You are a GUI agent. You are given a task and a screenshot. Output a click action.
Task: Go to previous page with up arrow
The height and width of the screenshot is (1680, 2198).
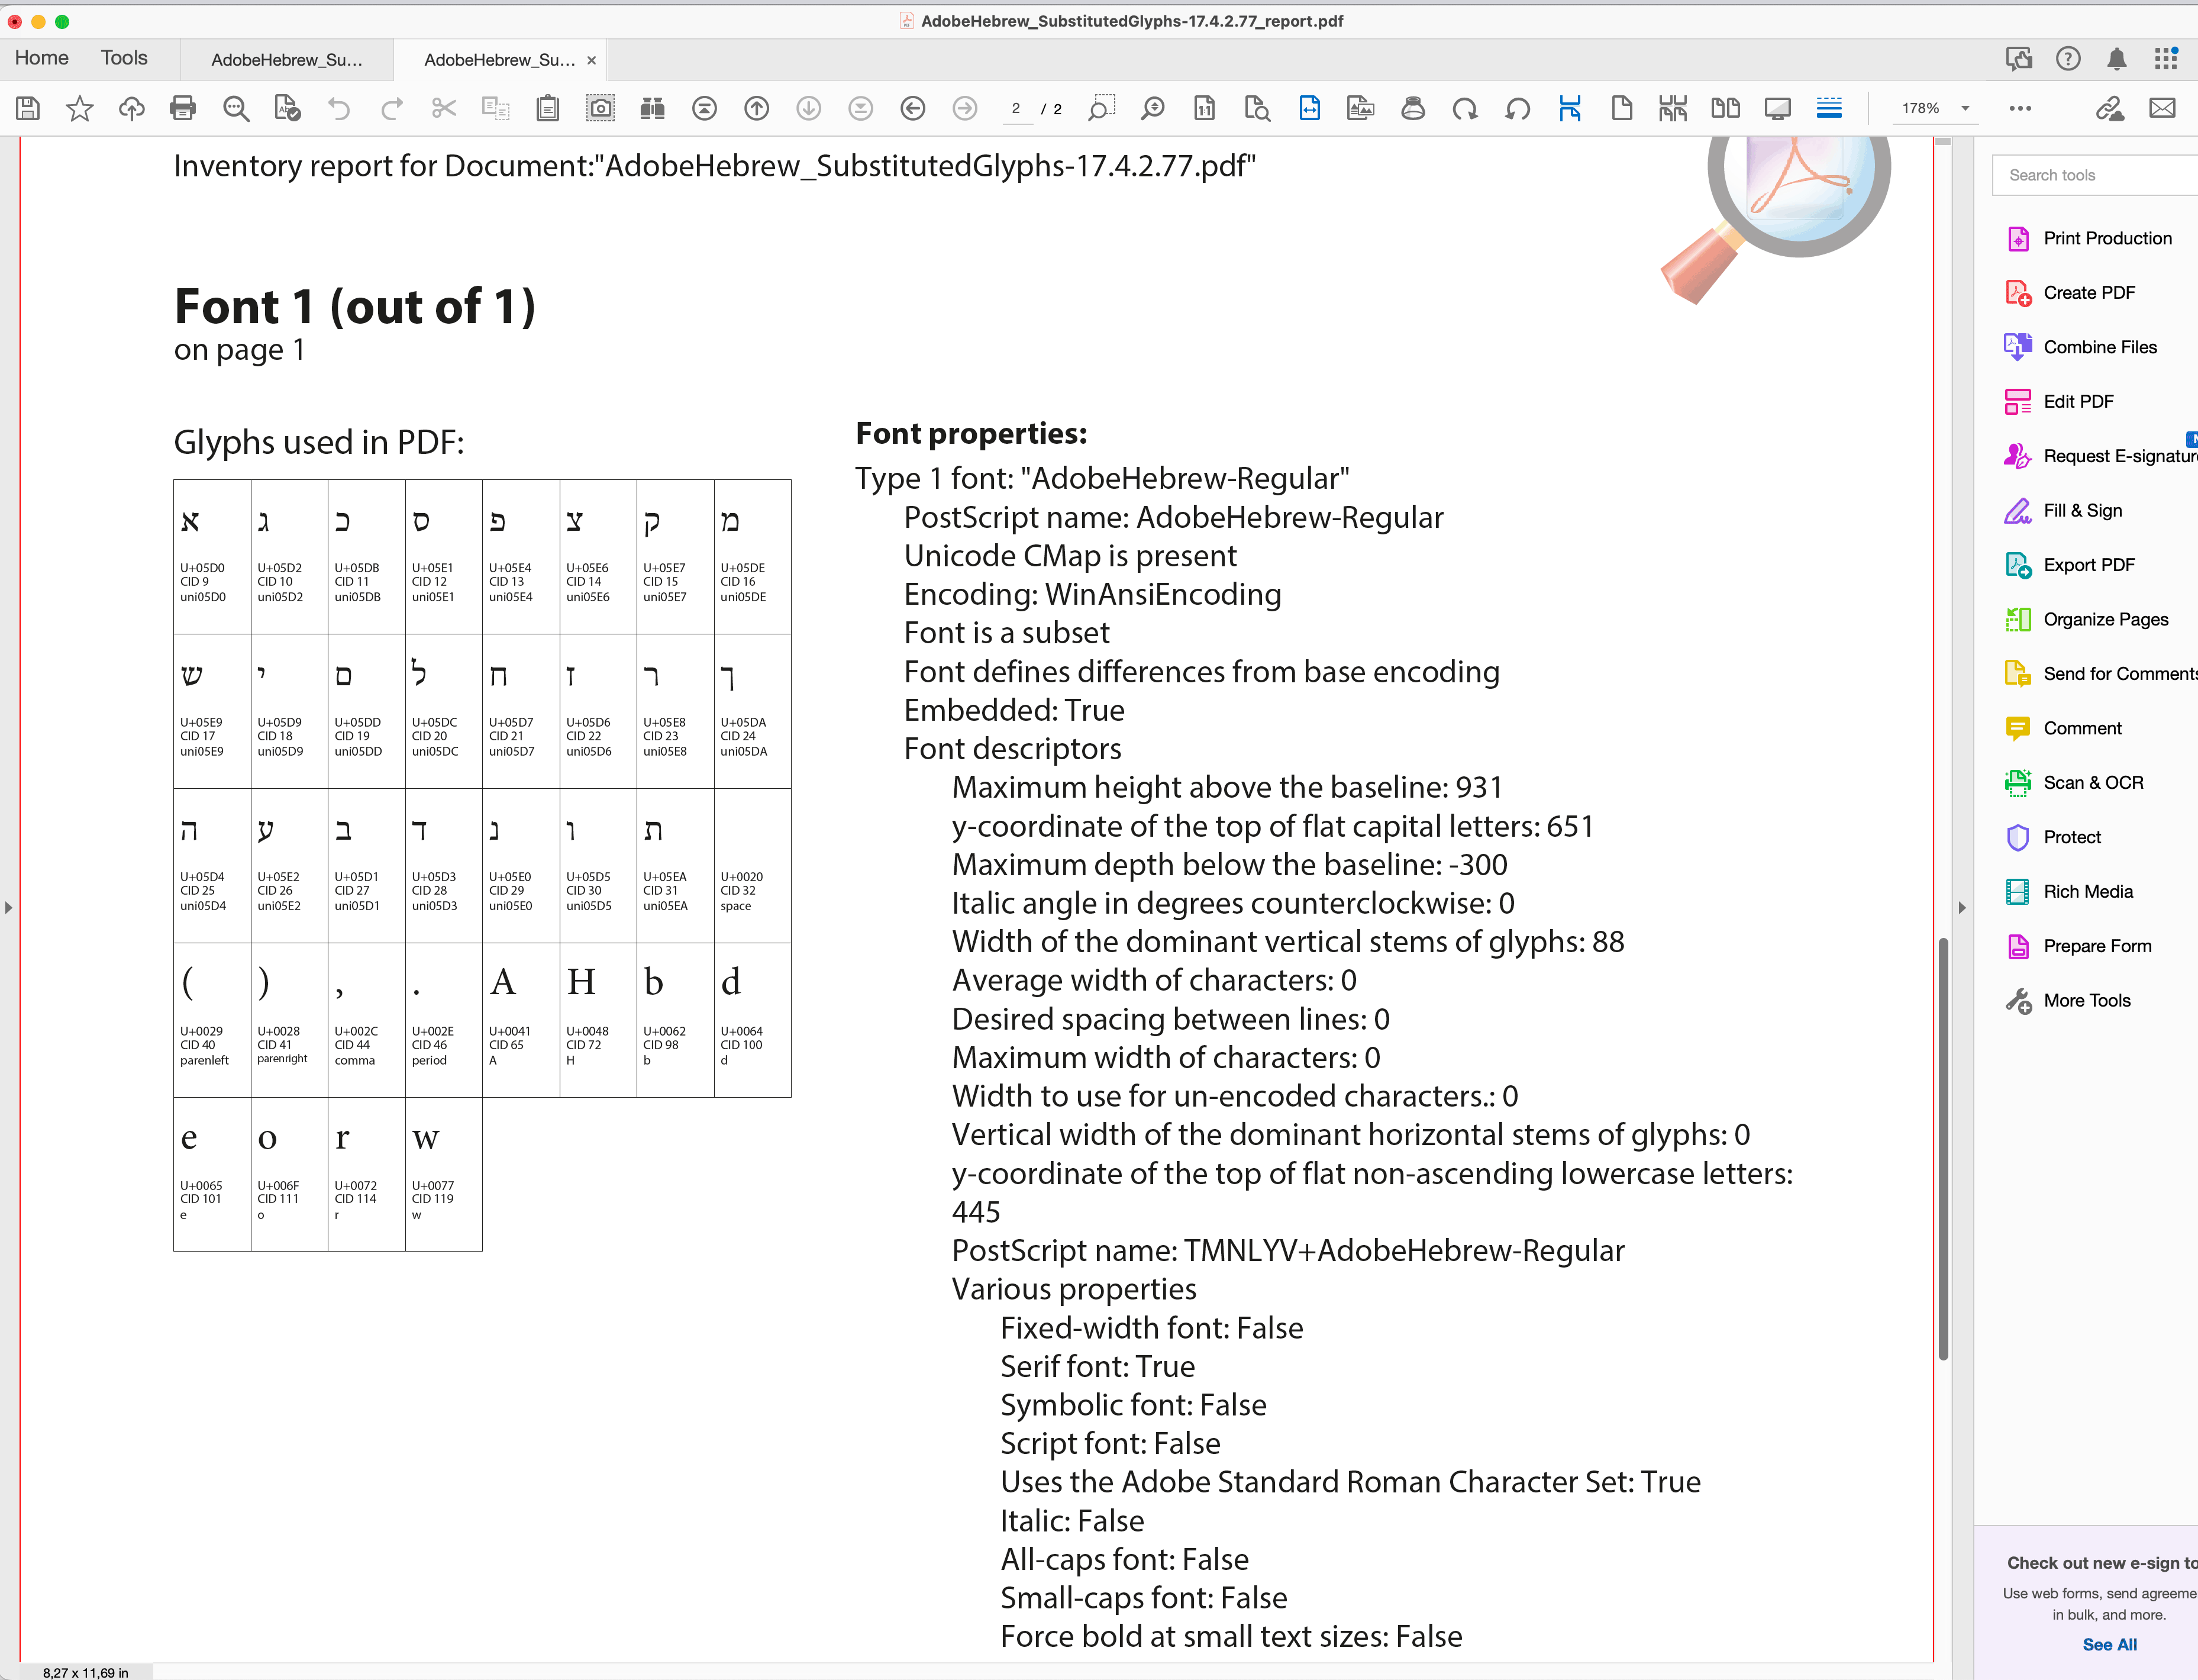(x=757, y=108)
